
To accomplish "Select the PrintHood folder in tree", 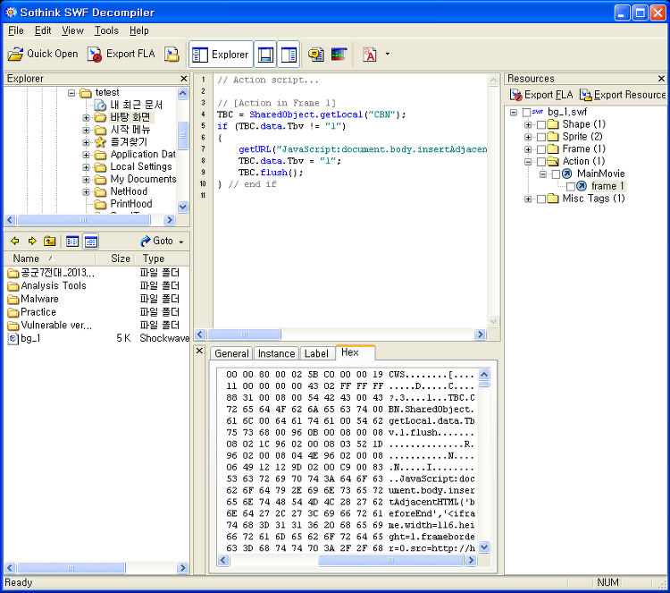I will (x=130, y=204).
